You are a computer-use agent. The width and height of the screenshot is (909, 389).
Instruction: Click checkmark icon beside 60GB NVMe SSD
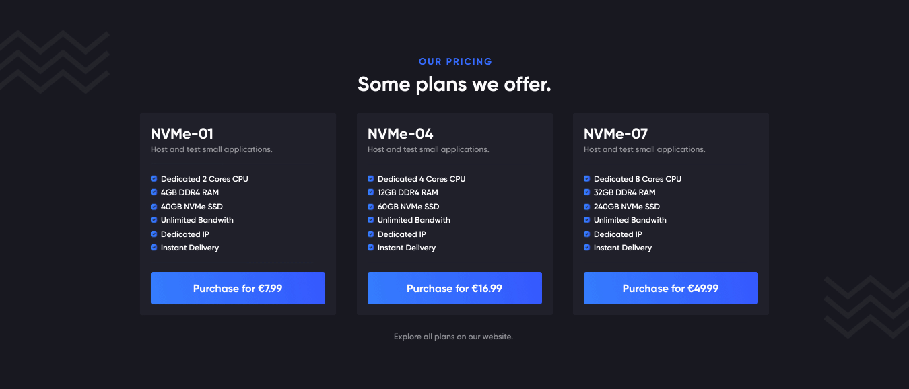coord(371,207)
